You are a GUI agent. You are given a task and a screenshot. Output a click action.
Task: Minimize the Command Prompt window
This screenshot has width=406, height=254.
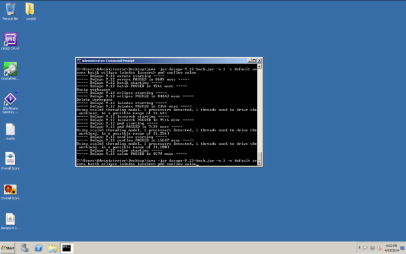coord(249,61)
